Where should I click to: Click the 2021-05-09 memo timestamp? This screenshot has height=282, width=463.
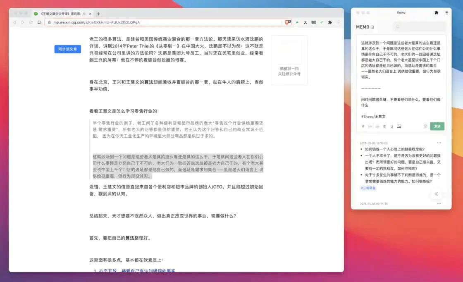click(x=374, y=143)
